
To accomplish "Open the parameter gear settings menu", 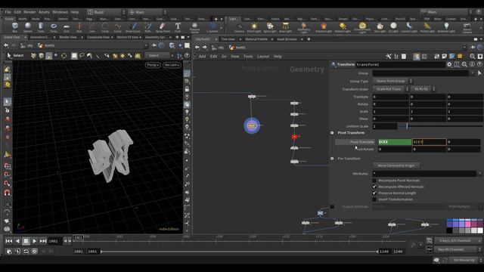I will [x=449, y=64].
